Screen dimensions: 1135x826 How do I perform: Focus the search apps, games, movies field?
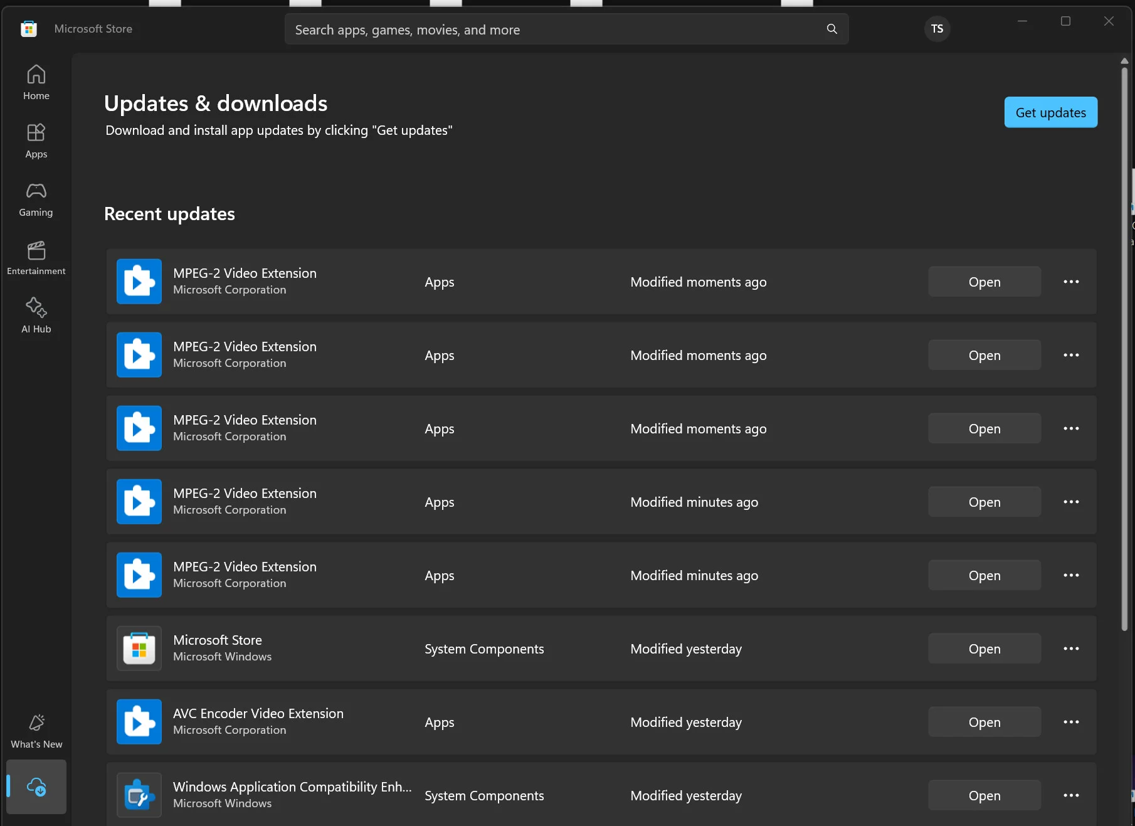[567, 29]
